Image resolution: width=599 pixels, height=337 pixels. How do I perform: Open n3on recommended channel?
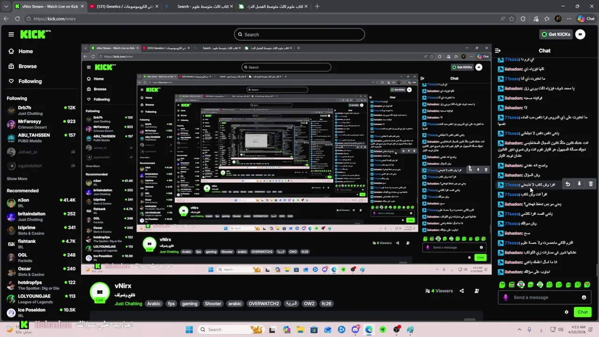coord(41,203)
